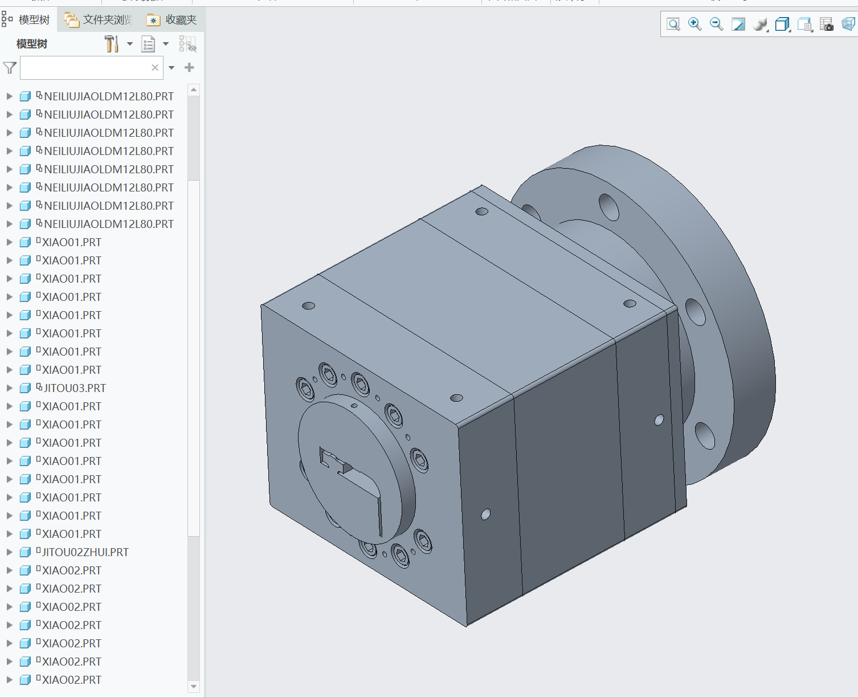This screenshot has width=858, height=698.
Task: Expand the JITOU03.PRT tree node
Action: pos(9,388)
